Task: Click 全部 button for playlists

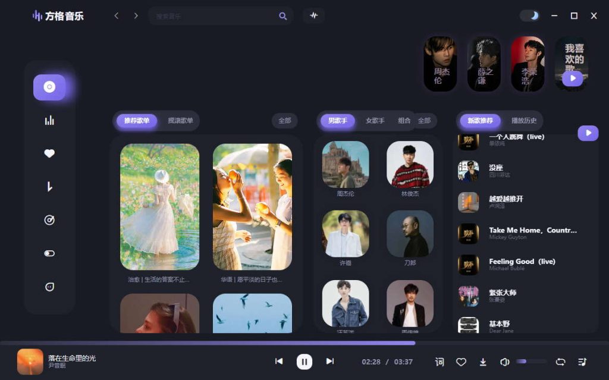Action: (285, 121)
